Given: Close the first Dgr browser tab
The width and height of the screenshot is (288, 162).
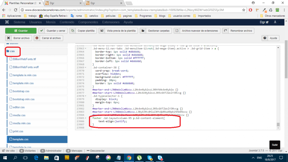Looking at the screenshot, I should [80, 3].
